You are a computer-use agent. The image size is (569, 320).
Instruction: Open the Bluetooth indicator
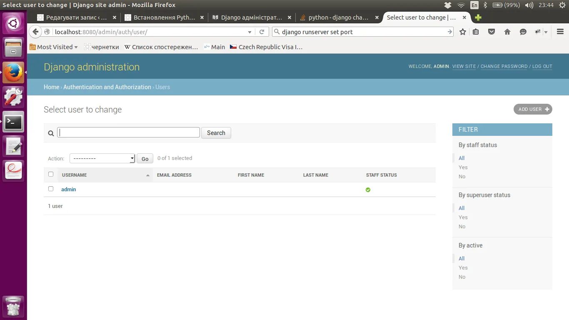click(485, 5)
